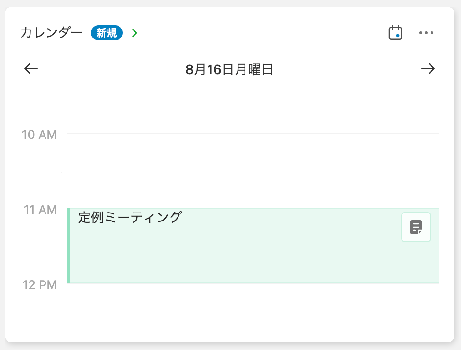Screen dimensions: 461x350
Task: Go to the previous day arrow
Action: 31,69
